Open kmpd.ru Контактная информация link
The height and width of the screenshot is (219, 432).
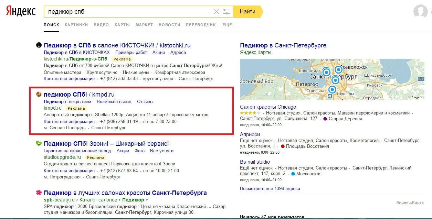pyautogui.click(x=69, y=122)
